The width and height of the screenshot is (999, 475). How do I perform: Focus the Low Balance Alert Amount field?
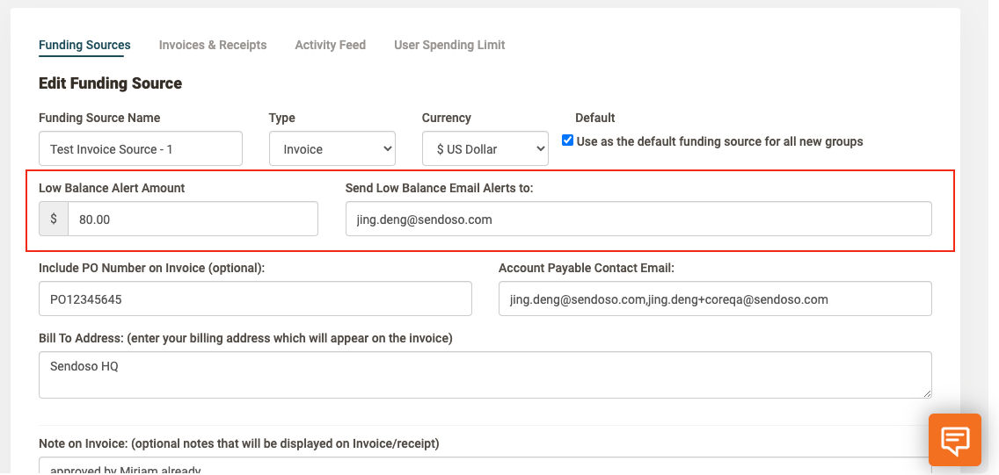tap(192, 219)
